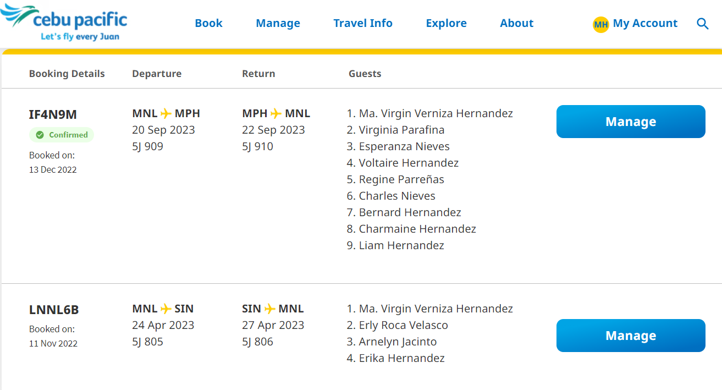Manage booking LNNL6B
Viewport: 722px width, 390px height.
click(x=631, y=336)
